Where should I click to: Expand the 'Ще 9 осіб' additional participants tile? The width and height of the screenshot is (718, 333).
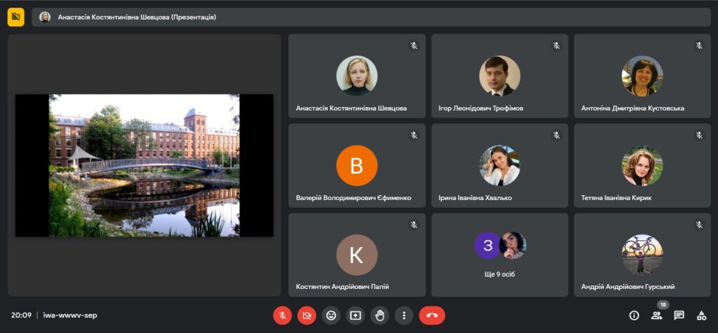[x=499, y=255]
